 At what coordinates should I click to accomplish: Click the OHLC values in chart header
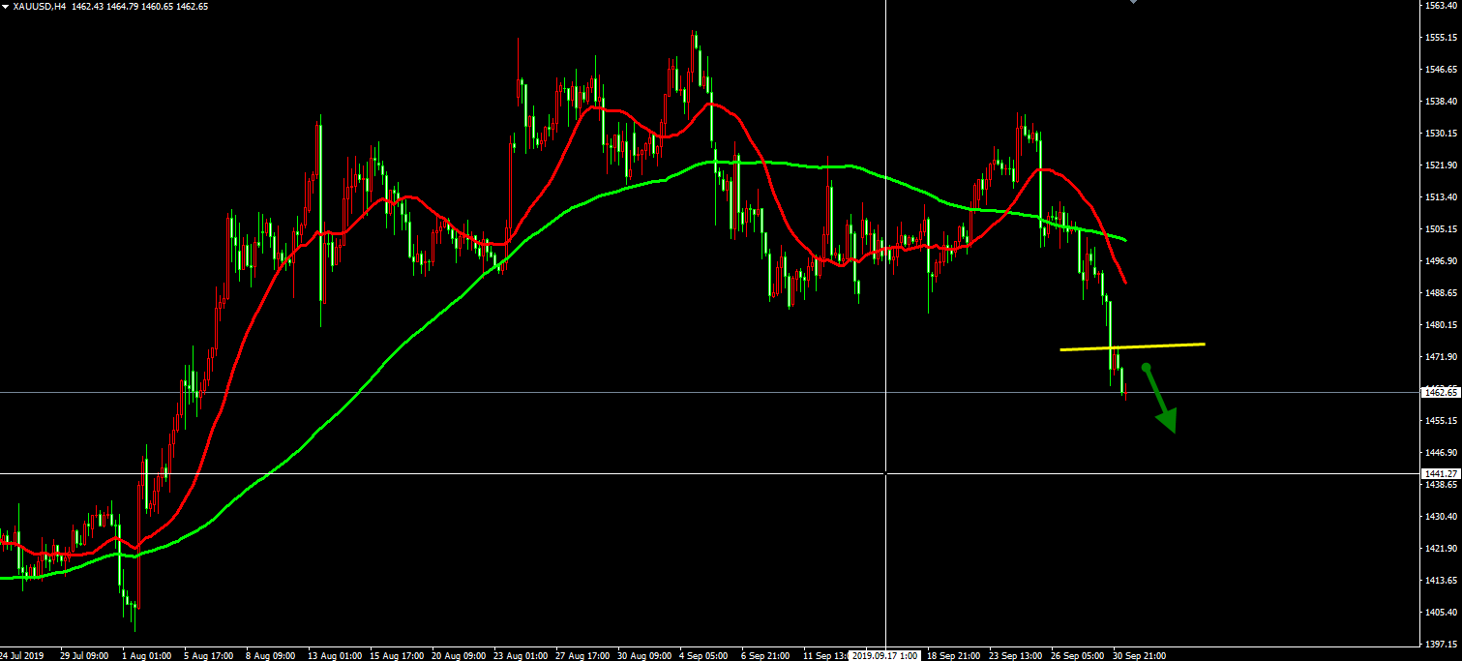coord(140,7)
